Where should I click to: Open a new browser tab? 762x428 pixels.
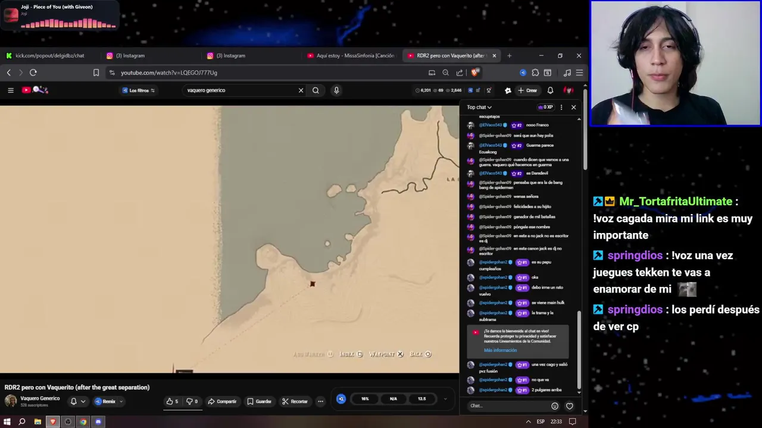509,55
